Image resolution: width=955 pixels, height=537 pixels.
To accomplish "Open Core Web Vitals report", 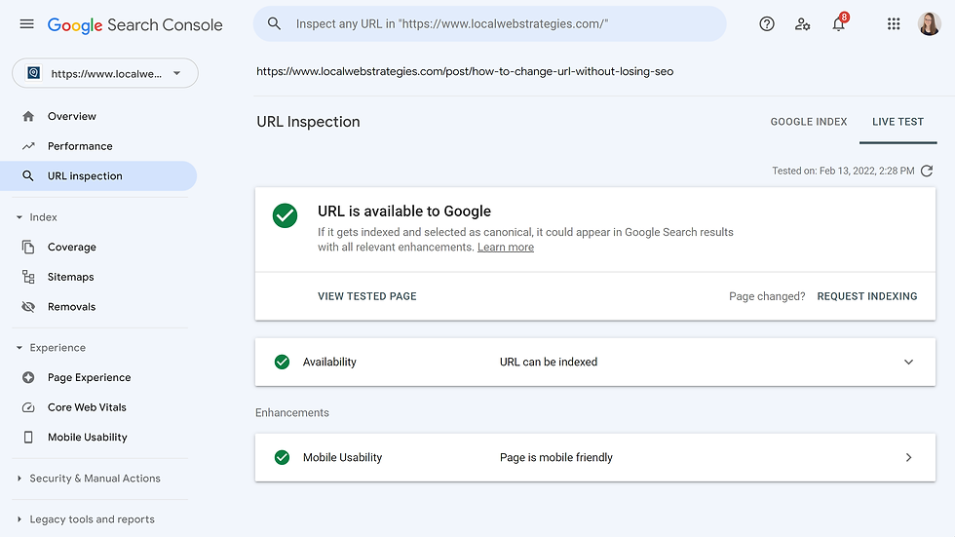I will pyautogui.click(x=87, y=407).
